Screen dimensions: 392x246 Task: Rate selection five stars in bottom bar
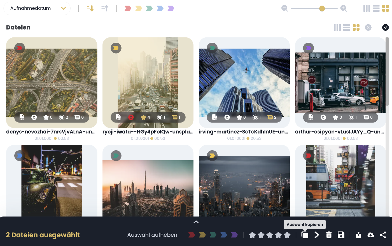point(287,235)
